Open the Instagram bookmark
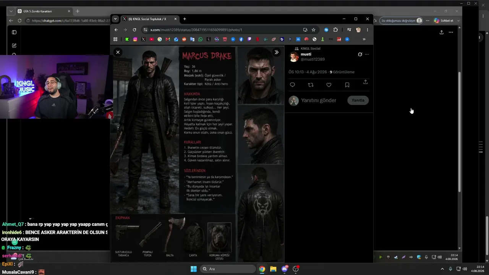Viewport: 489px width, 275px height. (x=135, y=39)
